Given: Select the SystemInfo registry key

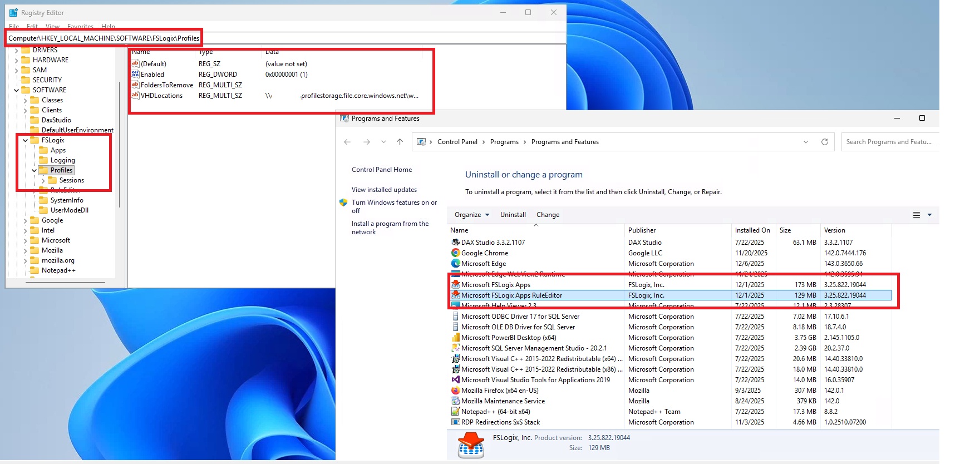Looking at the screenshot, I should (67, 200).
